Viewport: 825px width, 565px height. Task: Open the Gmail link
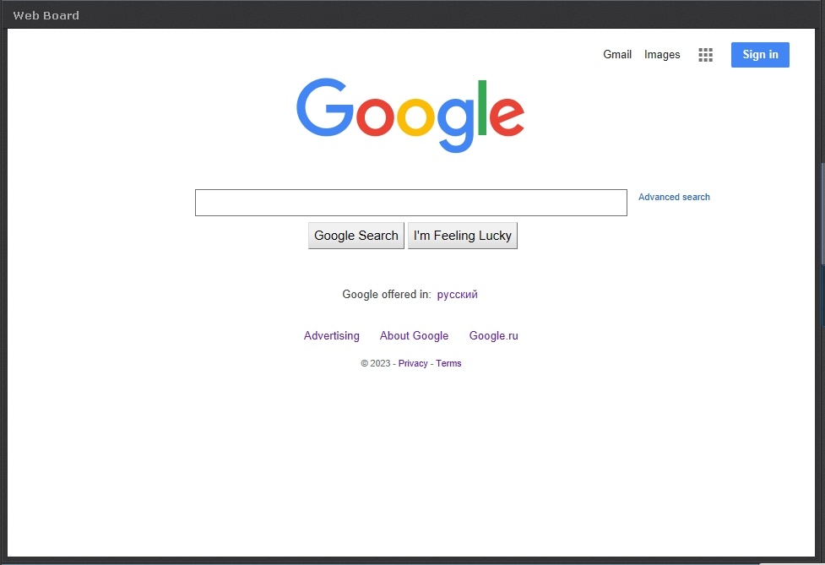[616, 55]
